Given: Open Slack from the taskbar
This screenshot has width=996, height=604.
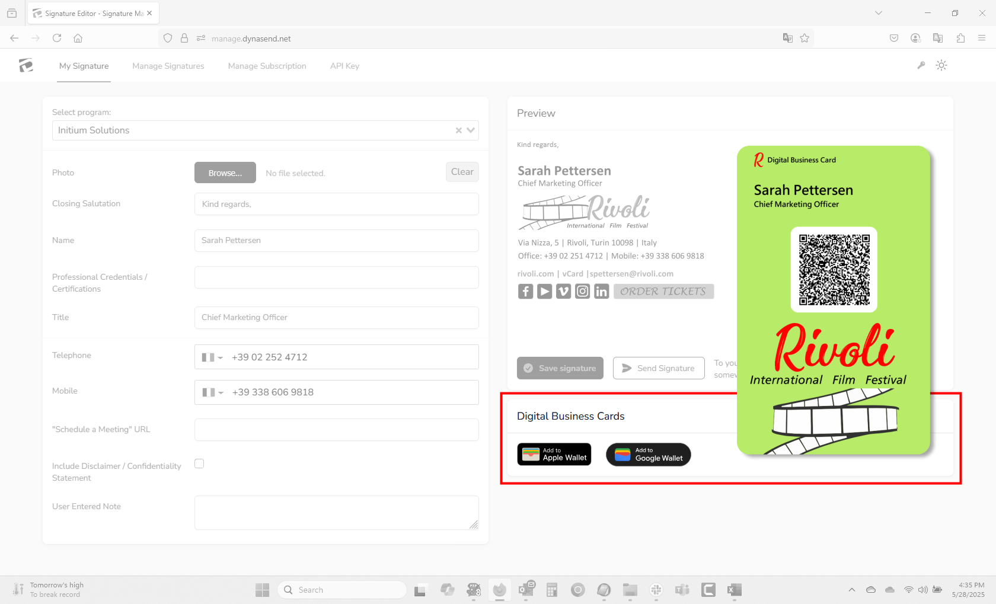Looking at the screenshot, I should 656,590.
